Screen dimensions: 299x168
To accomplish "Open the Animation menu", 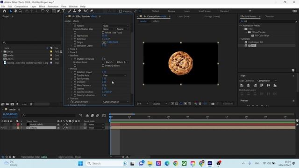I will click(53, 7).
